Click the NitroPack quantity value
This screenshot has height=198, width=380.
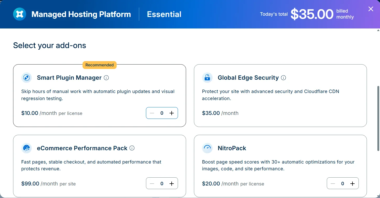point(343,184)
